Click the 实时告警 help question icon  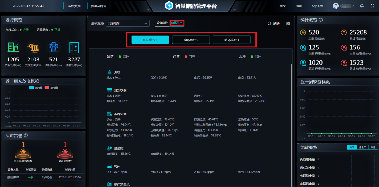coord(26,135)
